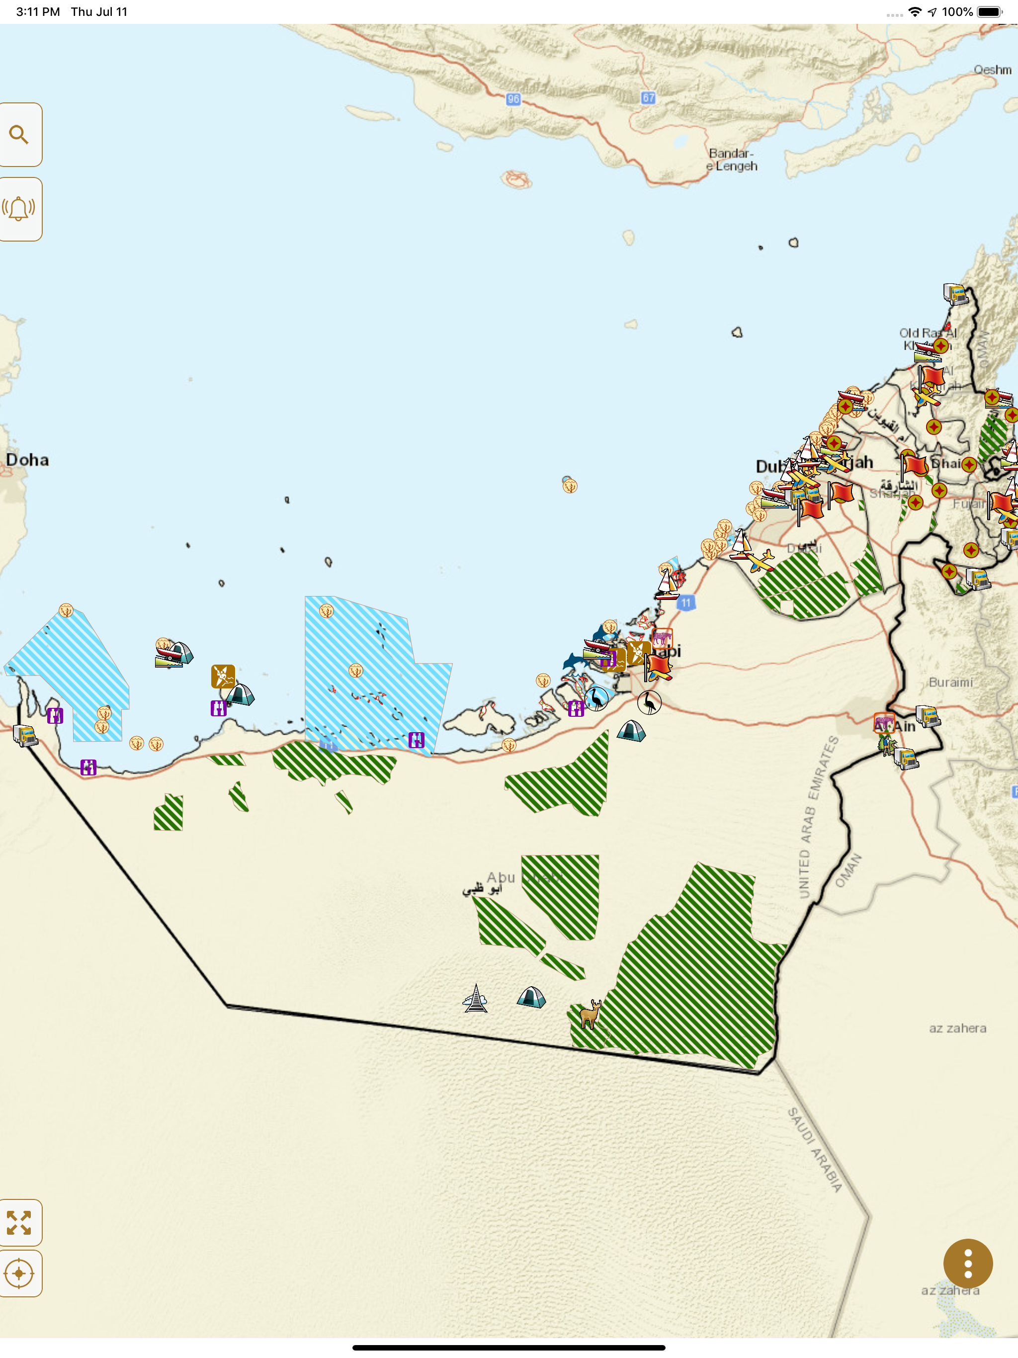Tap binoculars icon on the southwest coast road
1018x1358 pixels.
[88, 767]
